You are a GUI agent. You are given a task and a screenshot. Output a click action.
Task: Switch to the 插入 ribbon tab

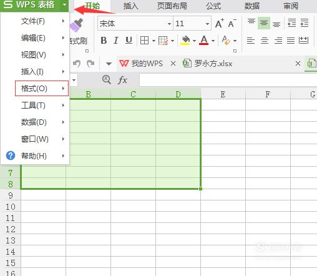130,6
